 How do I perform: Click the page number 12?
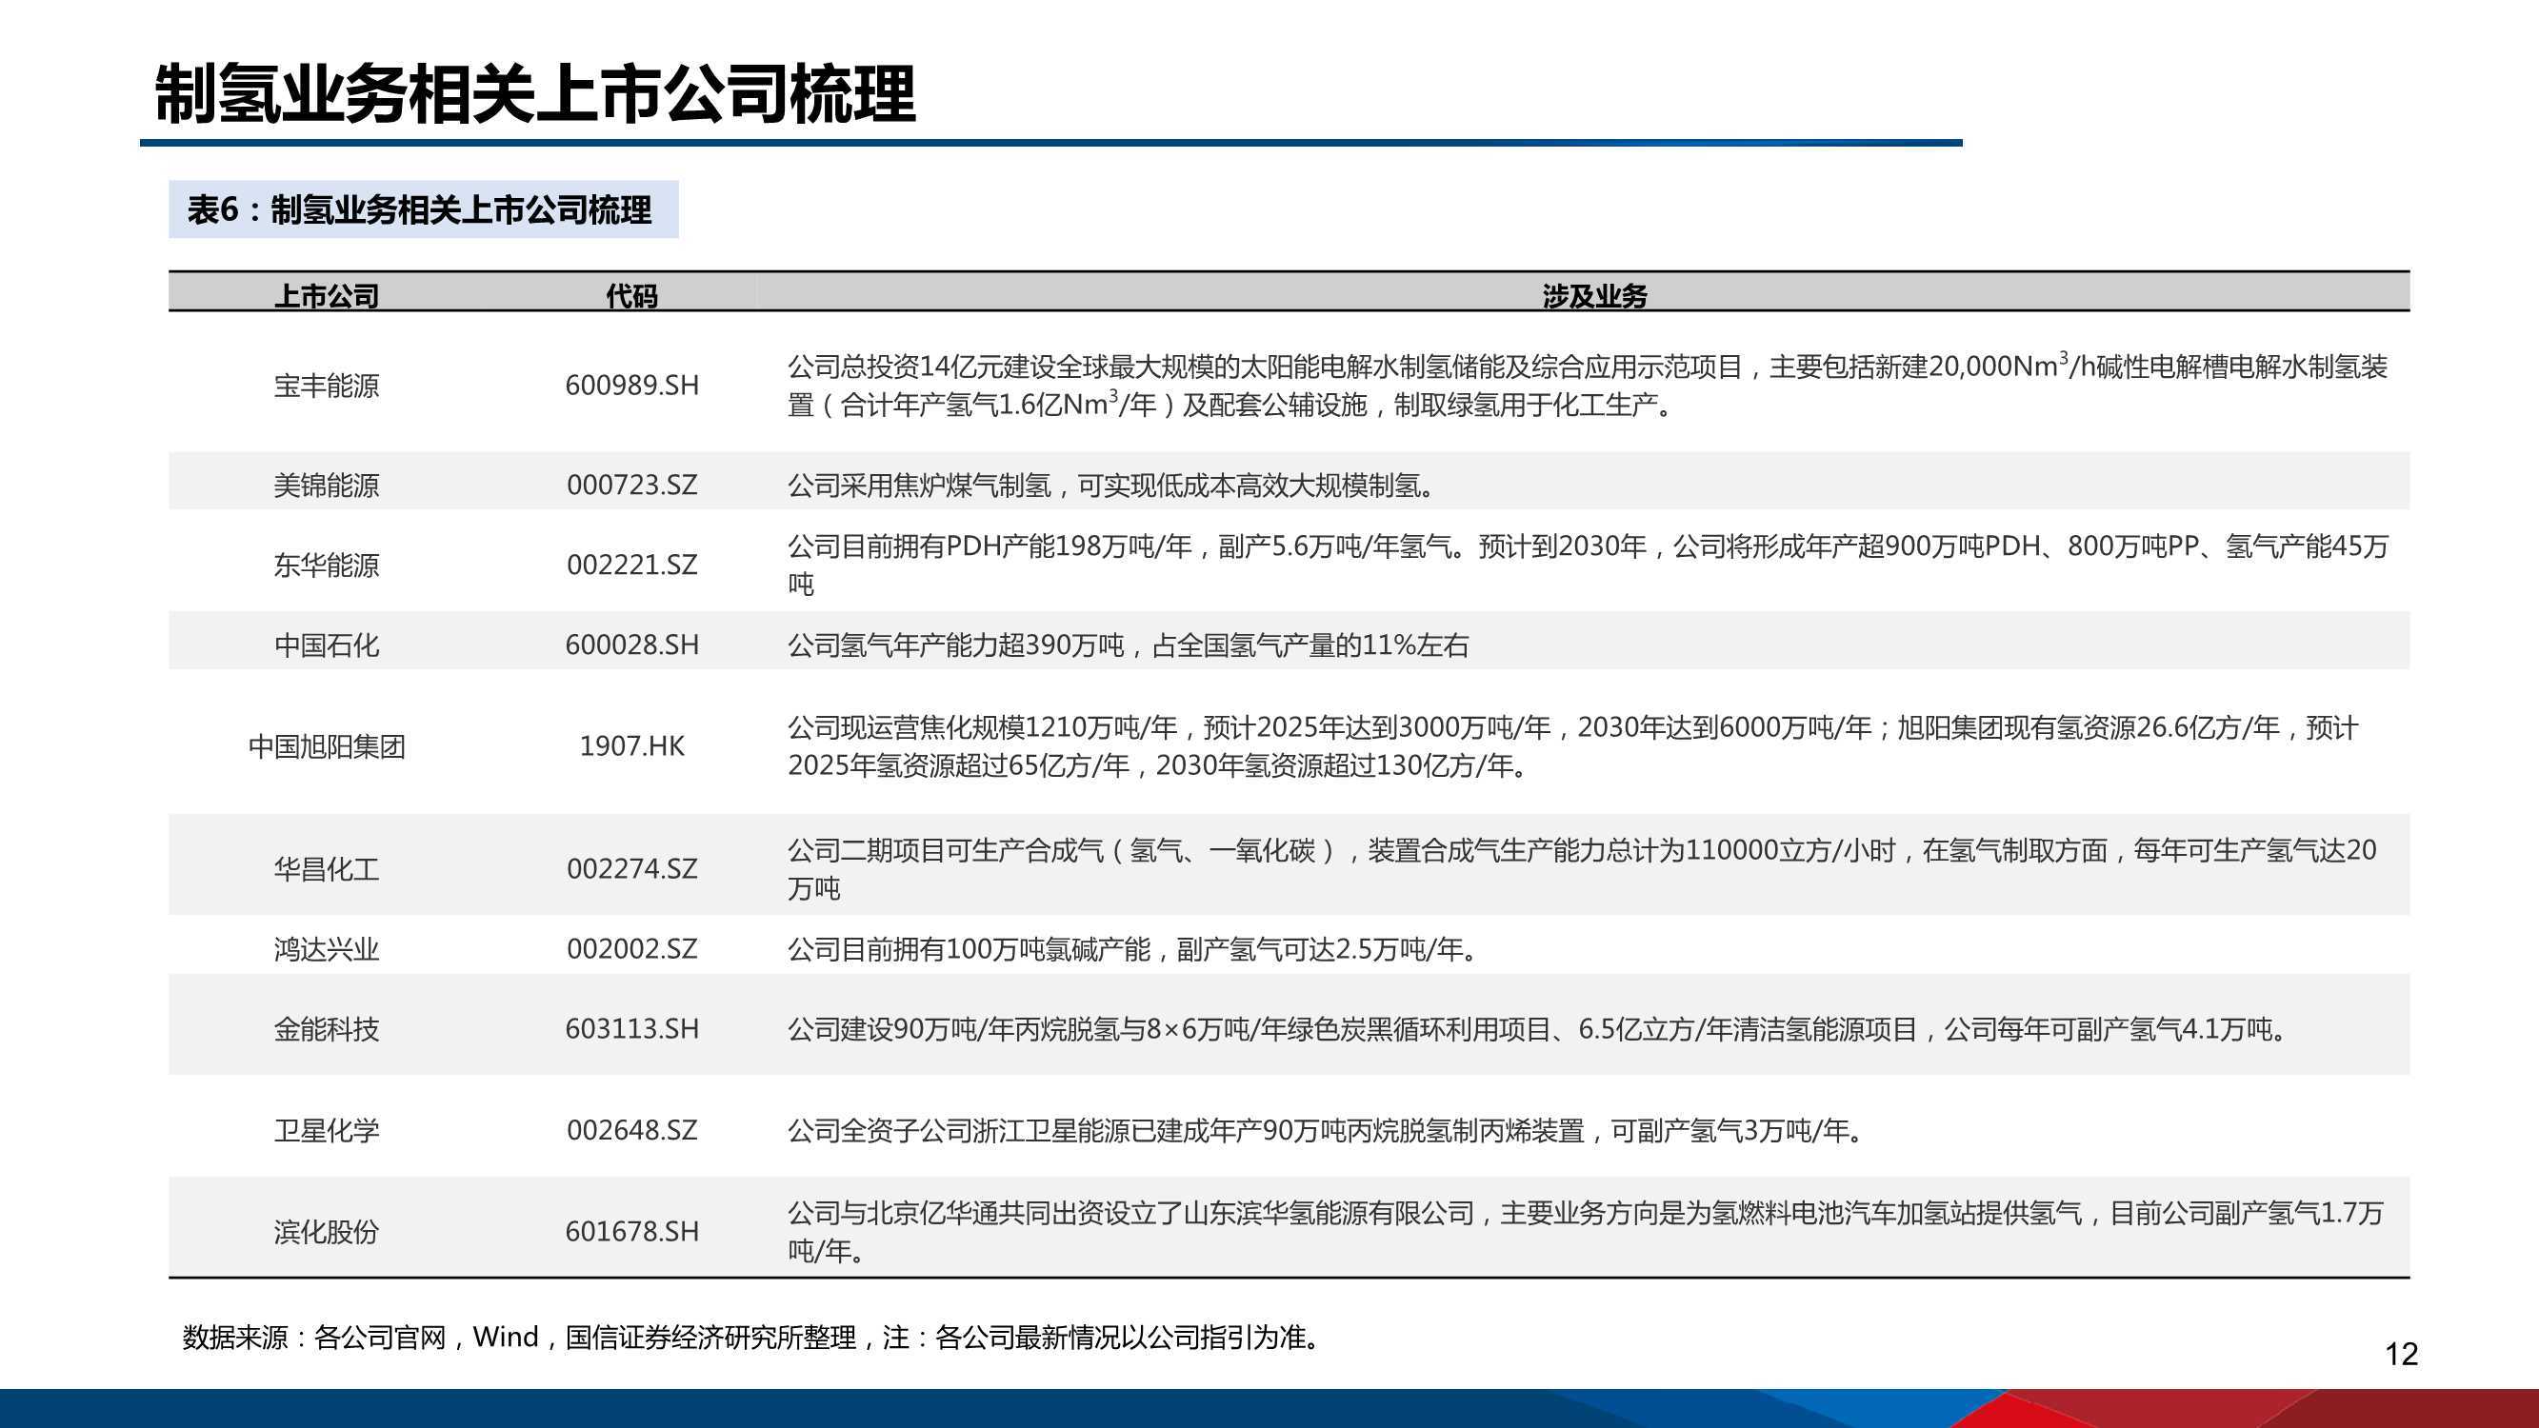pyautogui.click(x=2401, y=1354)
